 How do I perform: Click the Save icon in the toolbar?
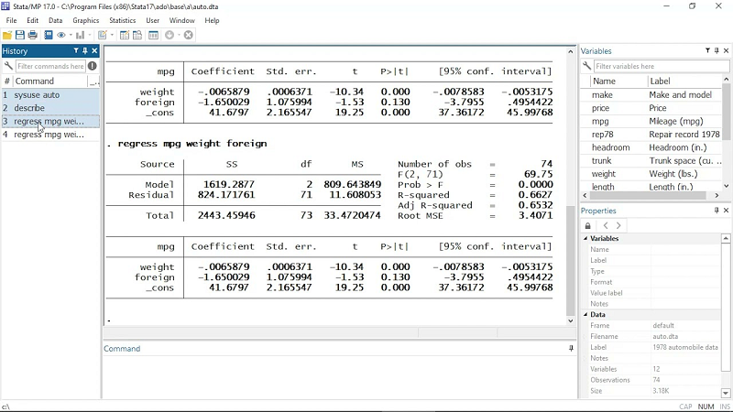pos(19,35)
